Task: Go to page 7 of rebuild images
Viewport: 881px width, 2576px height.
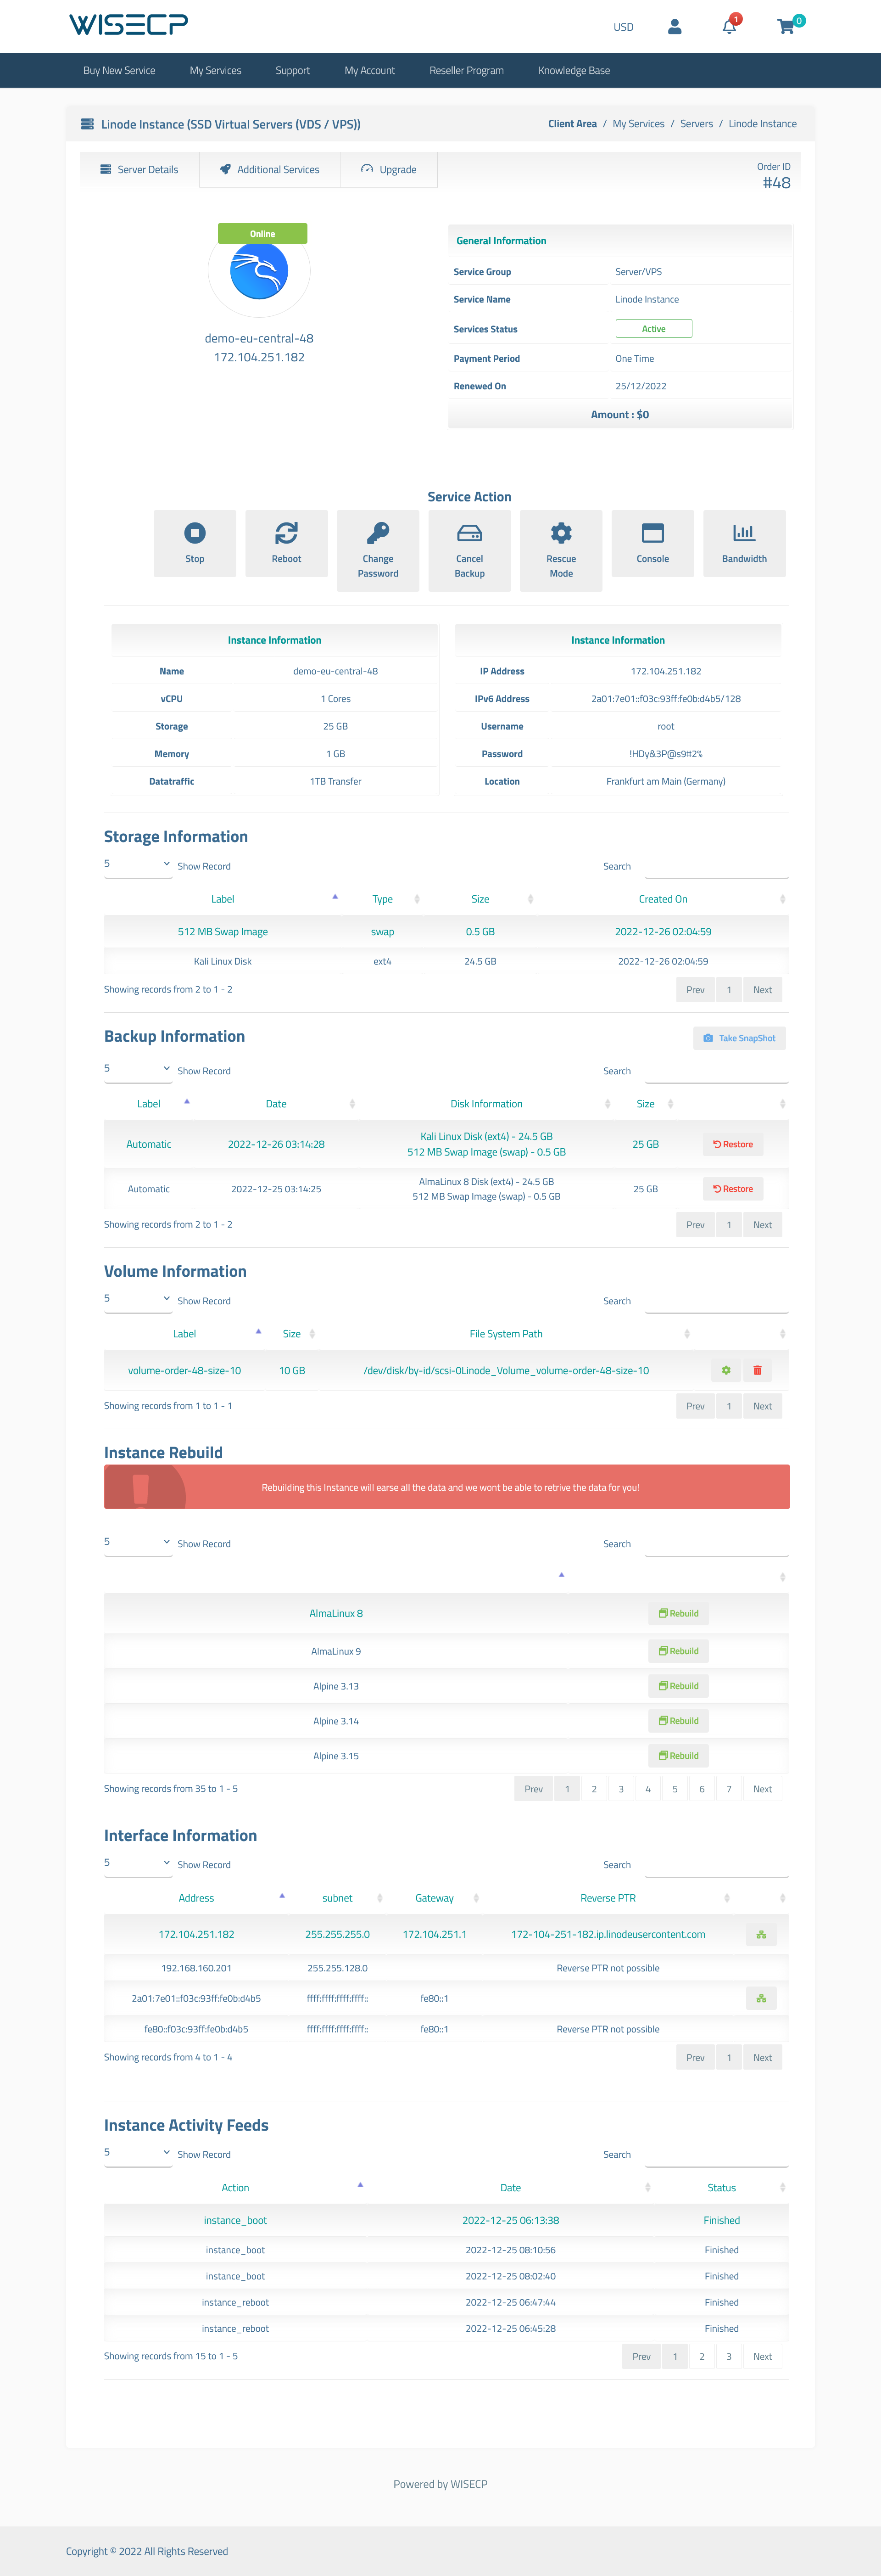Action: pos(729,1789)
